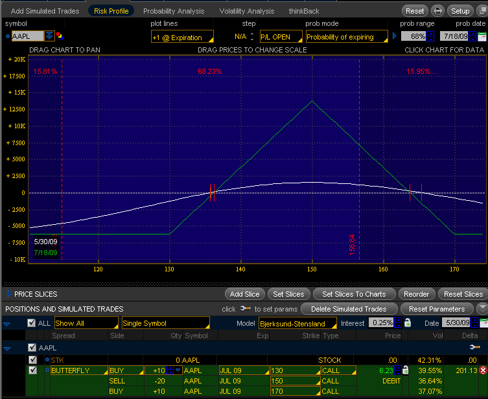Screen dimensions: 488x399
Task: Click the wrench icon in AAPL group row
Action: (474, 347)
